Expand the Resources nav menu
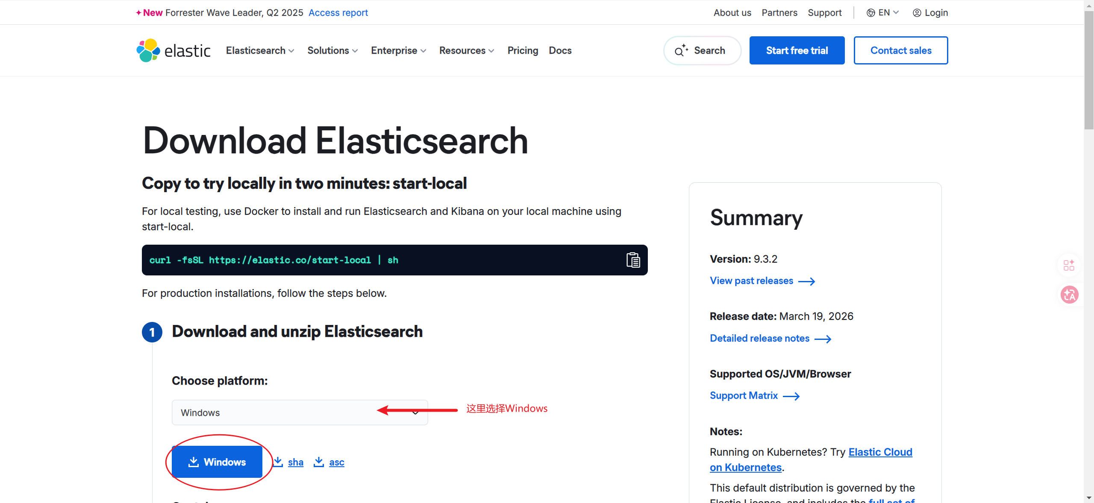 click(x=467, y=50)
